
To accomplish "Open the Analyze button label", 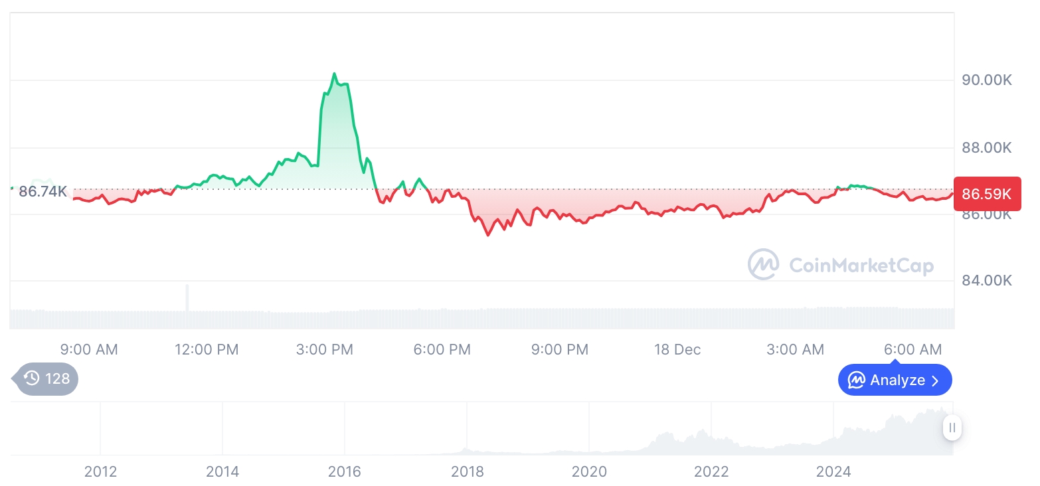I will point(897,380).
